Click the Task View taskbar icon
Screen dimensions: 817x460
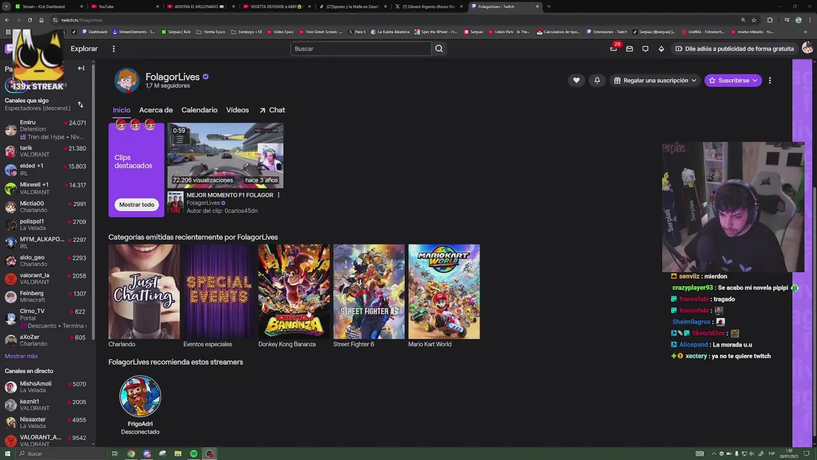click(x=115, y=454)
